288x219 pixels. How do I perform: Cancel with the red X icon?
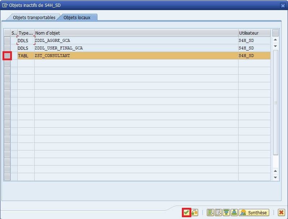pyautogui.click(x=281, y=213)
